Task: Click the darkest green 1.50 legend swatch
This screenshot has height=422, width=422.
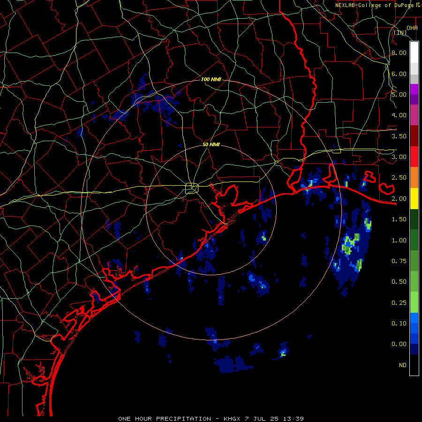Action: 414,219
